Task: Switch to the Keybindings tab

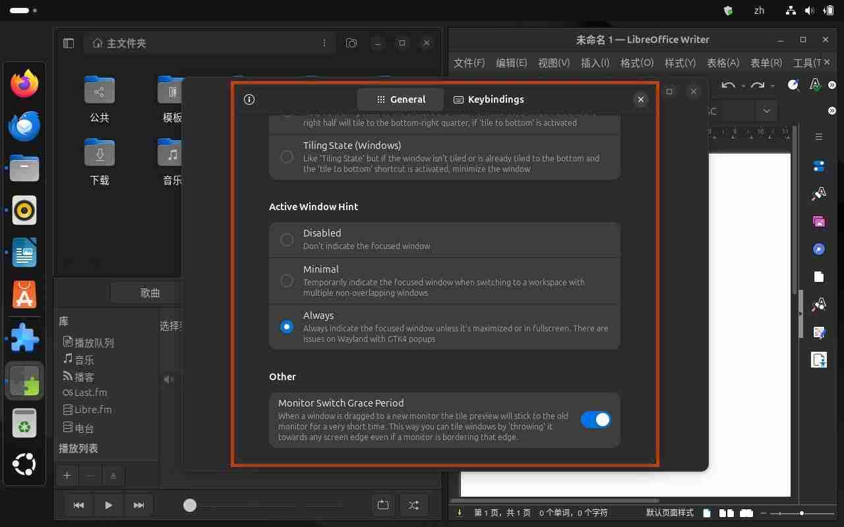Action: (x=489, y=99)
